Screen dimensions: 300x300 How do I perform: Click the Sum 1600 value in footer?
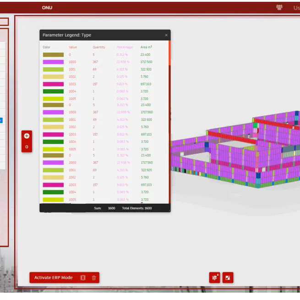point(112,208)
